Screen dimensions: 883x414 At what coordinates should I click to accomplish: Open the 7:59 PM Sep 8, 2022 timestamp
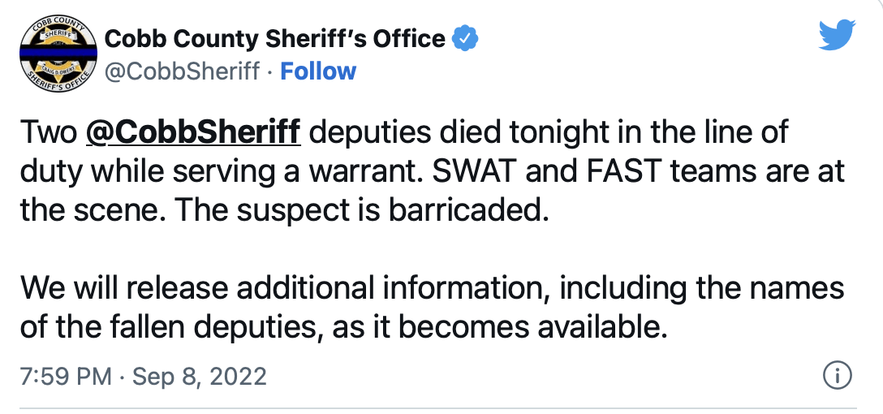(143, 376)
